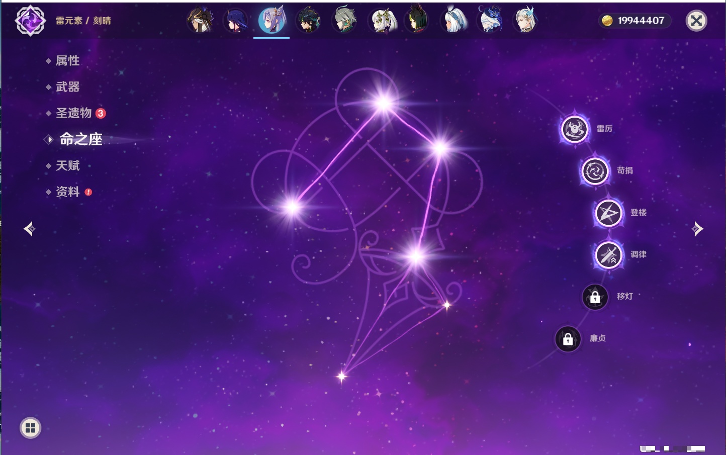Close the character screen with X

click(x=696, y=21)
